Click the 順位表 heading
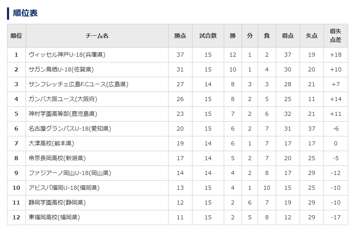354x230 pixels. (25, 13)
